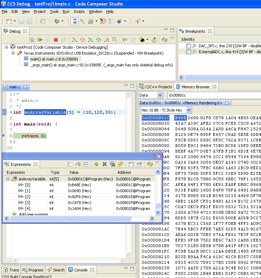The height and width of the screenshot is (278, 261).
Task: Click the green Add new expression plus icon
Action: point(96,164)
